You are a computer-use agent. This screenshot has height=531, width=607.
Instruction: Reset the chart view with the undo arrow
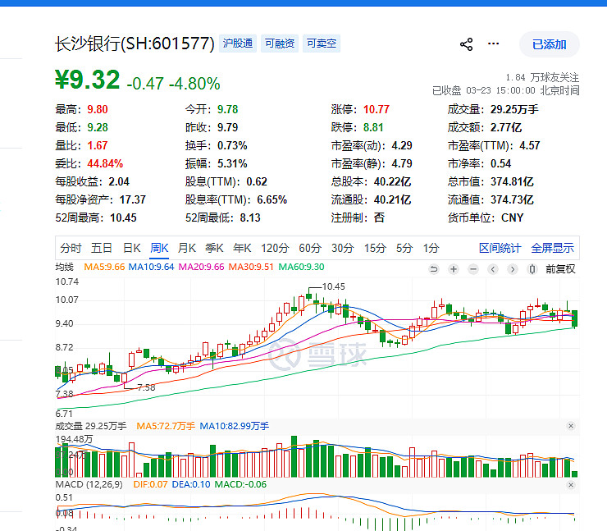[x=434, y=268]
